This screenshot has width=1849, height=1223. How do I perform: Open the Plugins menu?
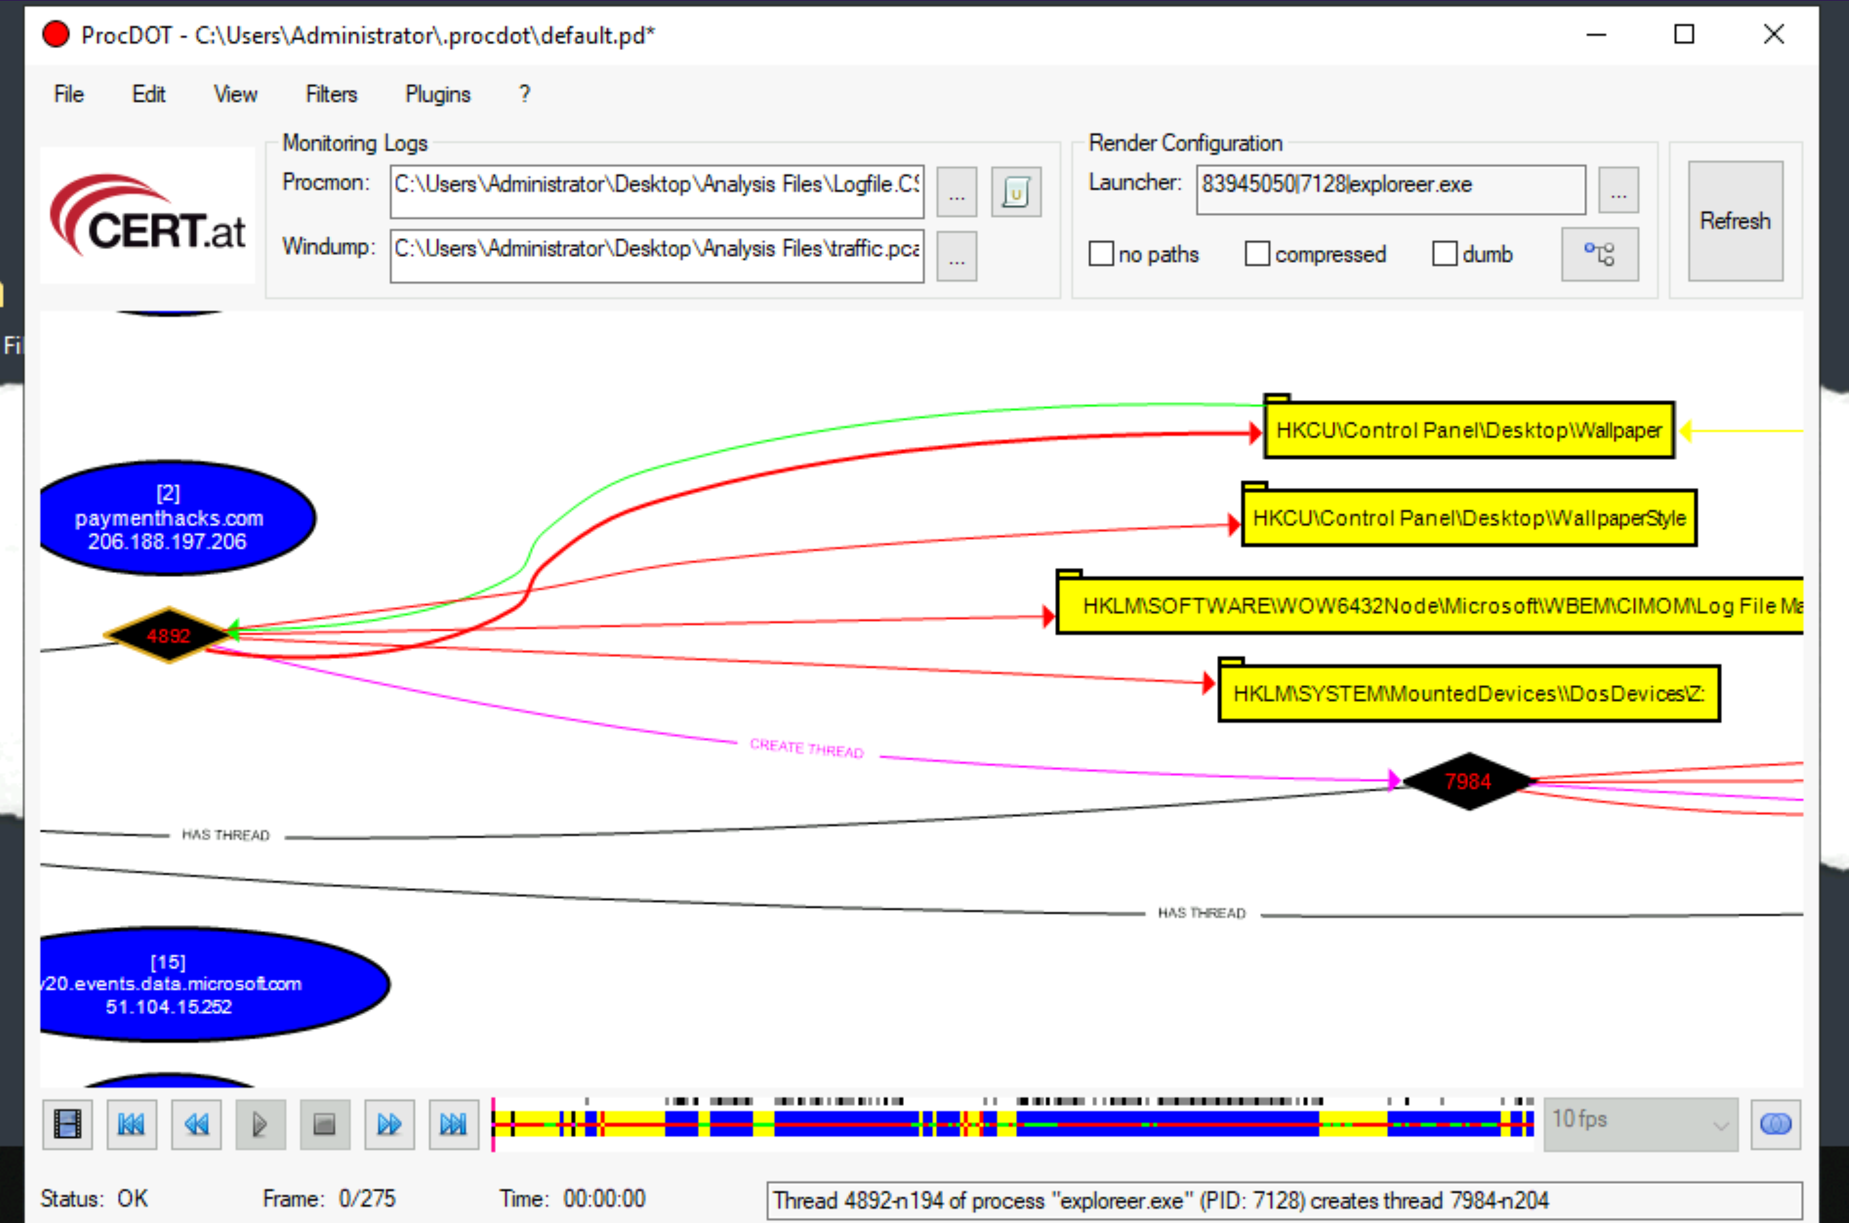(437, 94)
